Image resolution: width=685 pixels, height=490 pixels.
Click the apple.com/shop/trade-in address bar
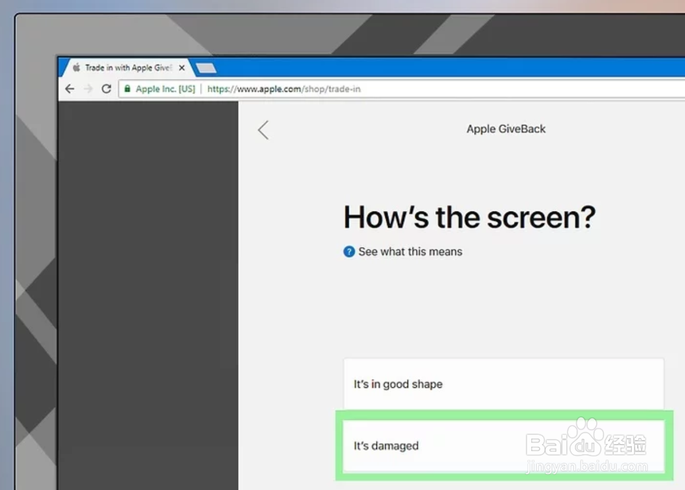click(x=401, y=89)
